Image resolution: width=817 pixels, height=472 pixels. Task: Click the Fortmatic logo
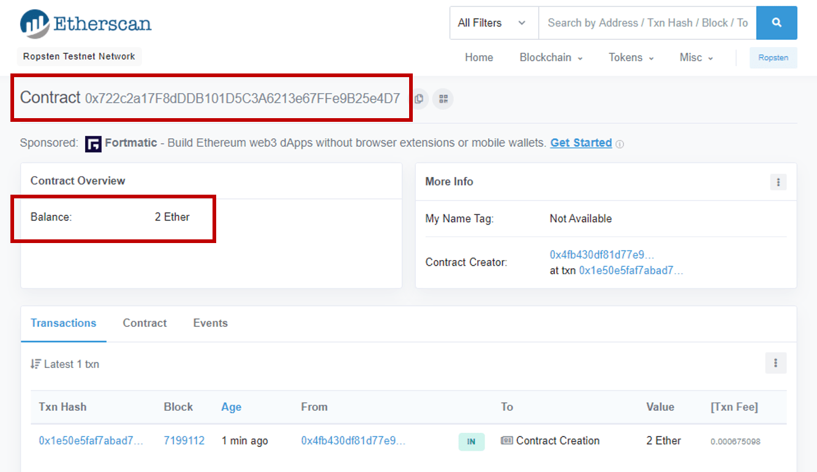92,143
